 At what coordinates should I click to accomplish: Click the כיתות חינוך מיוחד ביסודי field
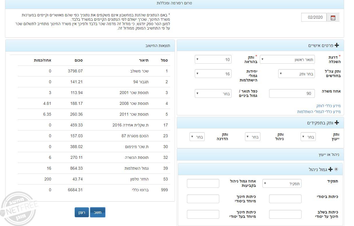coord(203,199)
